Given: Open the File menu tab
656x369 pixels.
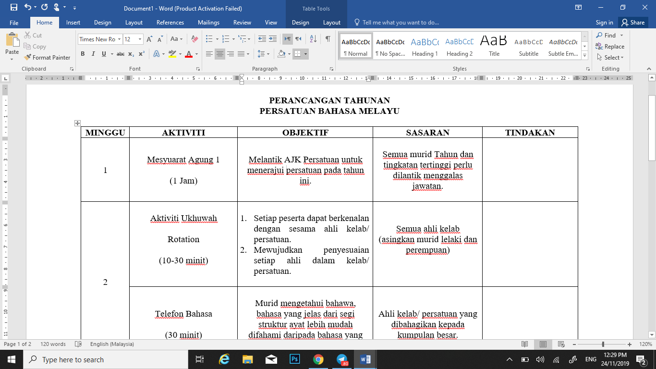Looking at the screenshot, I should 14,23.
